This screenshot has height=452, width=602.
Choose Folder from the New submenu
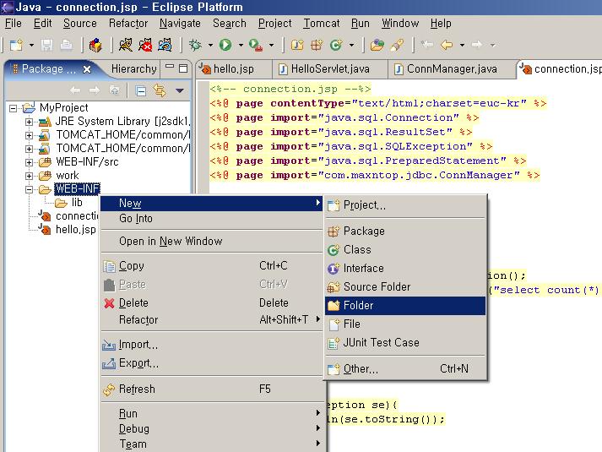pos(358,305)
